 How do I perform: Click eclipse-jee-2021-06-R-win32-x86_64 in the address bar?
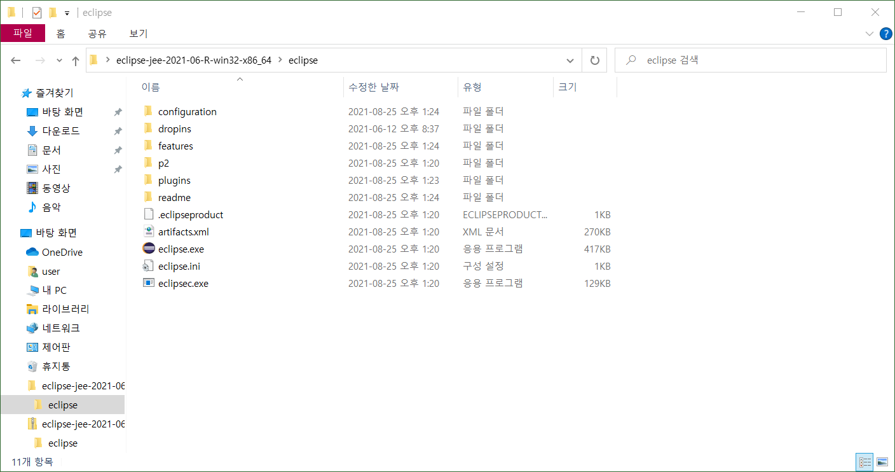(x=194, y=60)
